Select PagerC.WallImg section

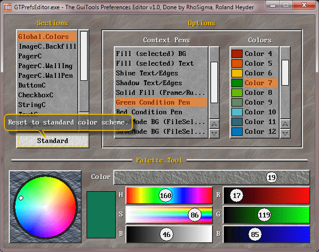click(45, 66)
